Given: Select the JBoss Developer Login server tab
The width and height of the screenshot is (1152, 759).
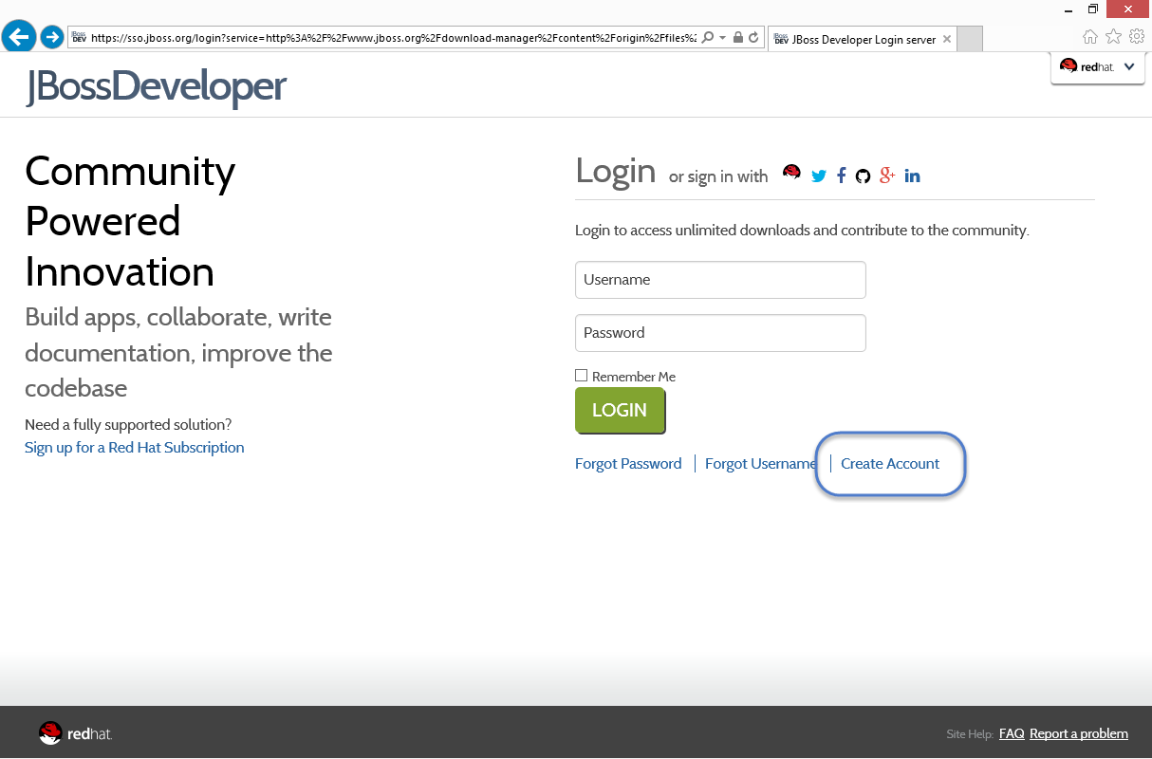Looking at the screenshot, I should click(862, 39).
